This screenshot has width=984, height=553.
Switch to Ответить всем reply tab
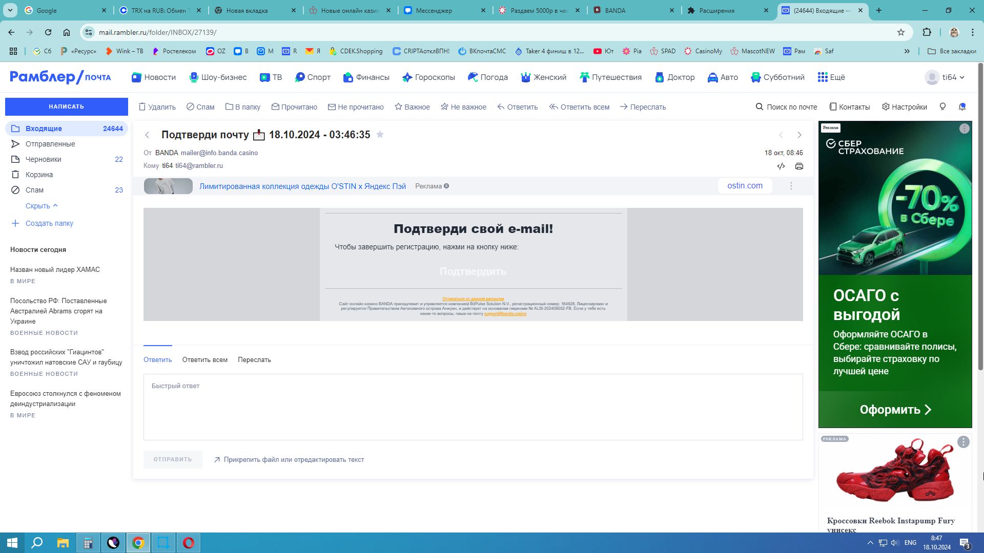coord(204,360)
